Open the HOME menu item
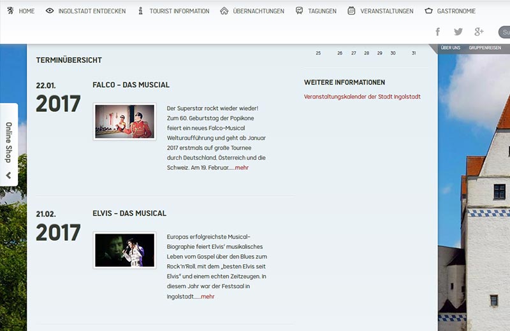 tap(27, 11)
